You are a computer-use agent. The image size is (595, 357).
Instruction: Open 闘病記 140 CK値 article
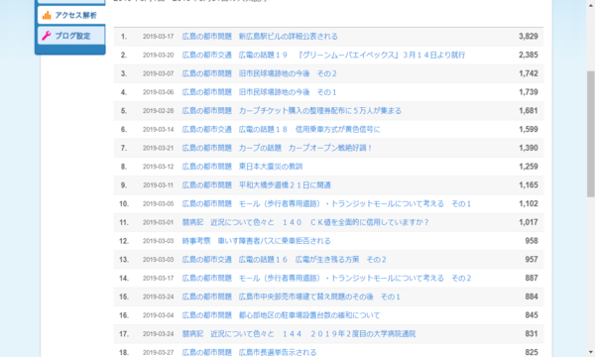click(305, 222)
